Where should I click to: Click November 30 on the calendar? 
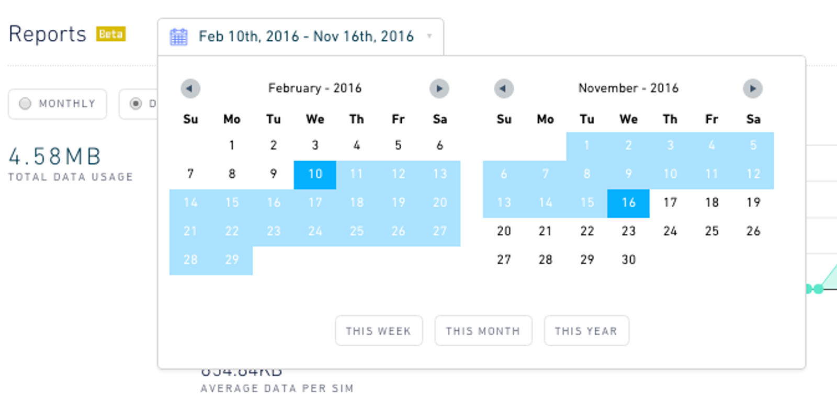click(628, 259)
